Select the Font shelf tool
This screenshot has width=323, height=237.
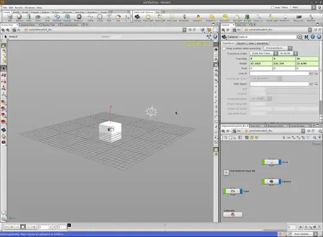click(x=109, y=18)
